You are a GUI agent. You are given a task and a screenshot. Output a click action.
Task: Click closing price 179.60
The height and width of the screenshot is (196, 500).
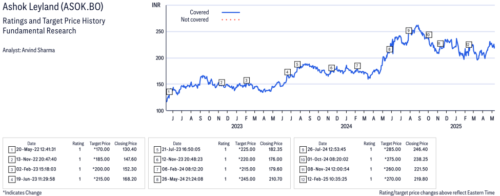tap(275, 169)
